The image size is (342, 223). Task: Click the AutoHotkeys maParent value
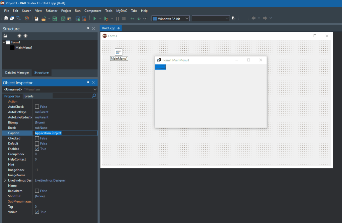click(42, 112)
